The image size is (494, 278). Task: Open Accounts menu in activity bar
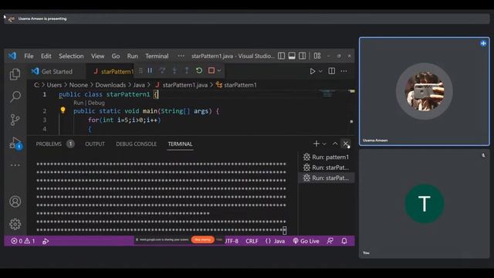(x=15, y=202)
